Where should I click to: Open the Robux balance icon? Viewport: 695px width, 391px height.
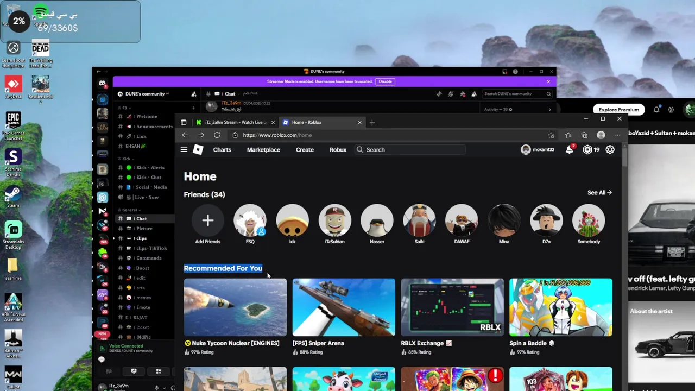(587, 150)
